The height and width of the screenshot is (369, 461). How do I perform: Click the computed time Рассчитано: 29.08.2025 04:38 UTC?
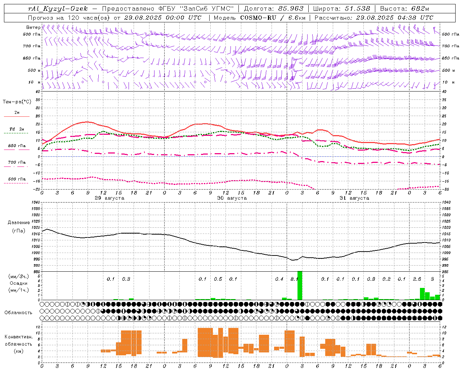coord(374,18)
